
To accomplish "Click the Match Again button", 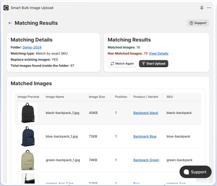I will point(122,64).
